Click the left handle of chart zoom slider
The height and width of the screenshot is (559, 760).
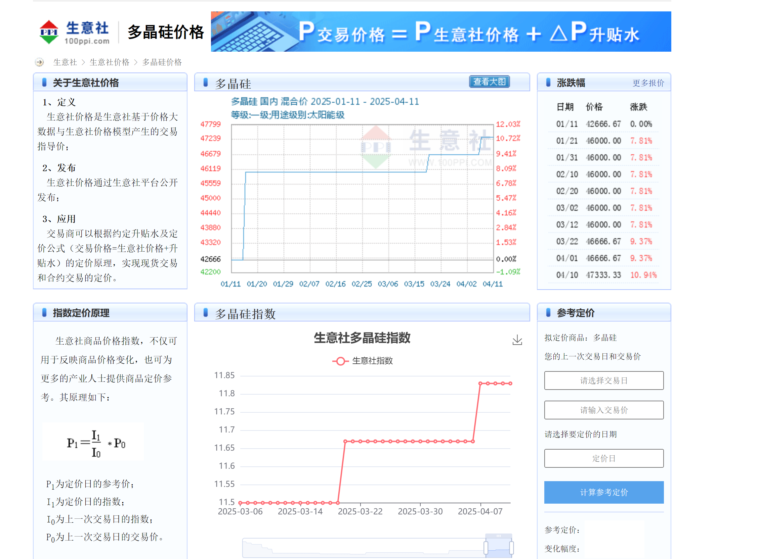click(x=485, y=547)
